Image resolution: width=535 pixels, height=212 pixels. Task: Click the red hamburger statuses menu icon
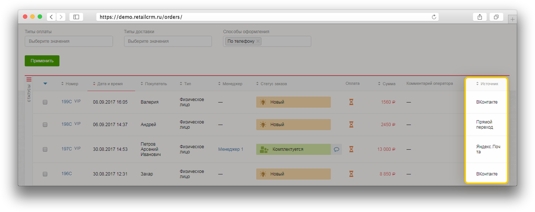click(x=29, y=79)
